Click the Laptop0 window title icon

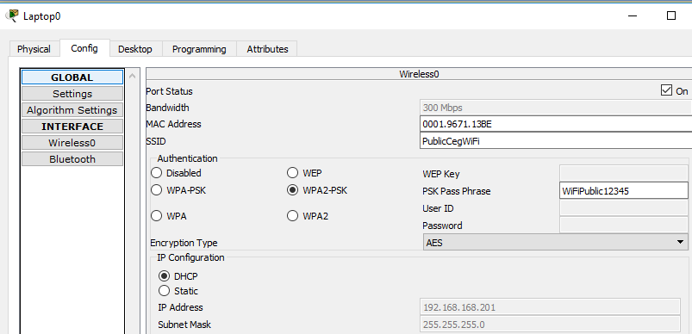pos(12,15)
